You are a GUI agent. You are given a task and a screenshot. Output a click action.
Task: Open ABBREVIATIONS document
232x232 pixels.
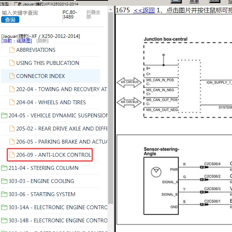(36, 50)
